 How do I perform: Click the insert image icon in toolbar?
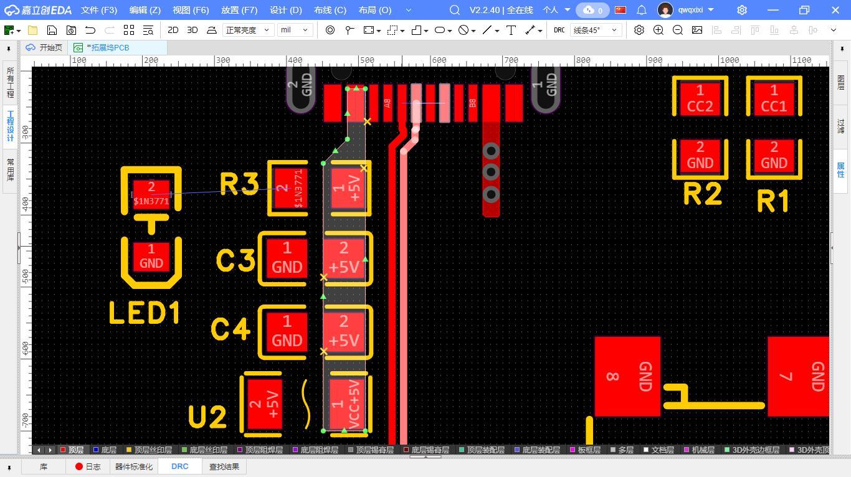tap(697, 30)
